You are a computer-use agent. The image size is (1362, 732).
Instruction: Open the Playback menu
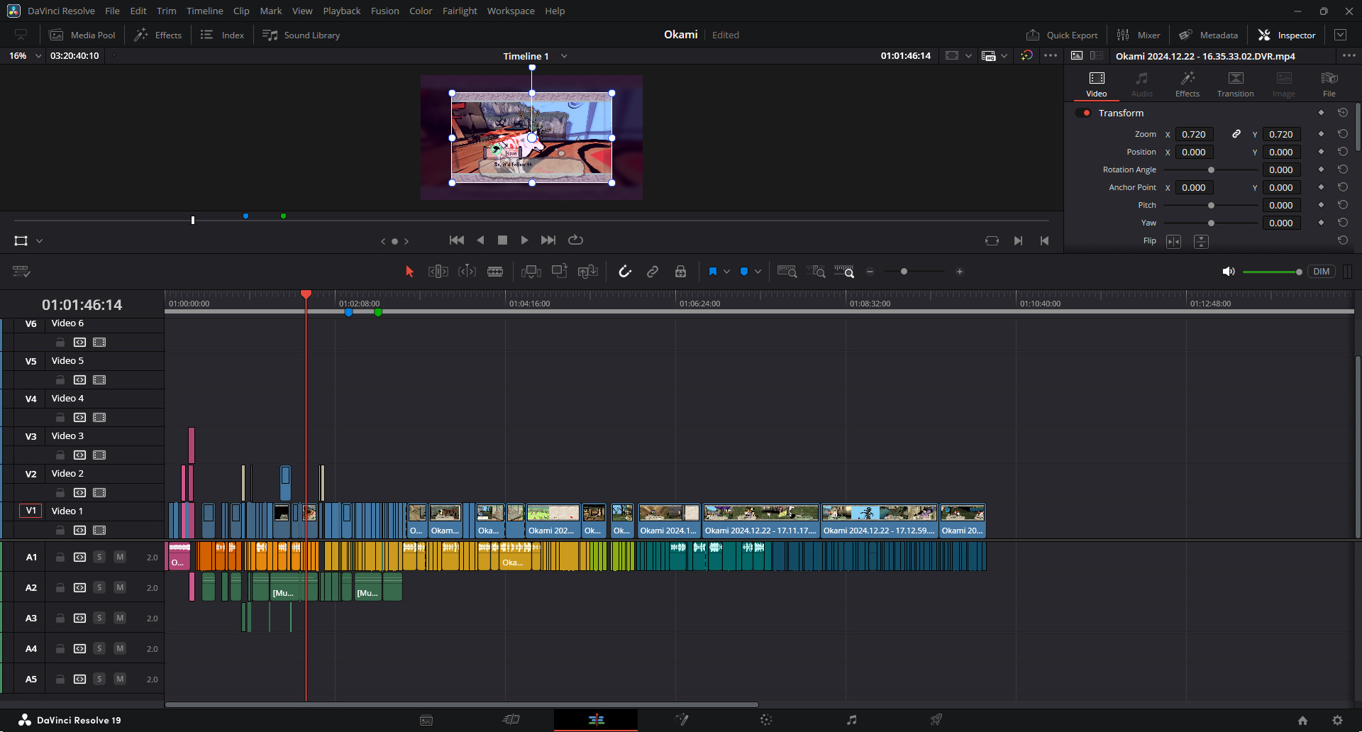[x=341, y=11]
